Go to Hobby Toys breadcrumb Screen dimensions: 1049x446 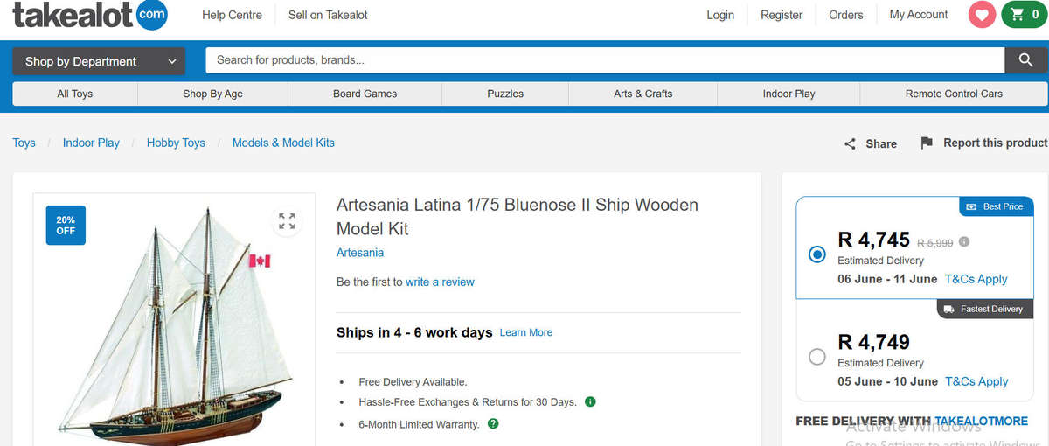tap(176, 143)
